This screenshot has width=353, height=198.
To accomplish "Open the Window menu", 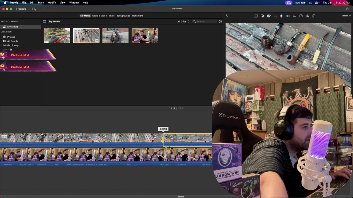I will coord(74,2).
